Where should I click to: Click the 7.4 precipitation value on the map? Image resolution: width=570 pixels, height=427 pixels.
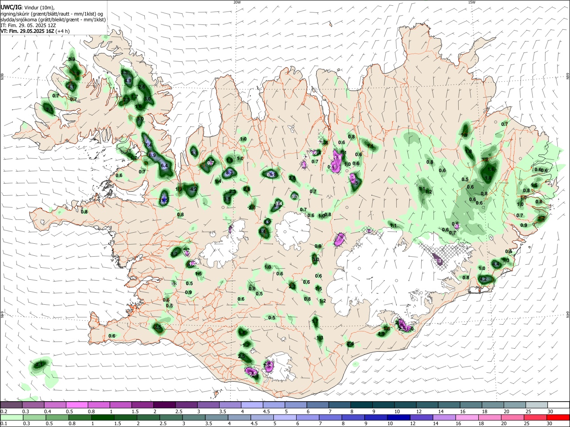coord(148,145)
